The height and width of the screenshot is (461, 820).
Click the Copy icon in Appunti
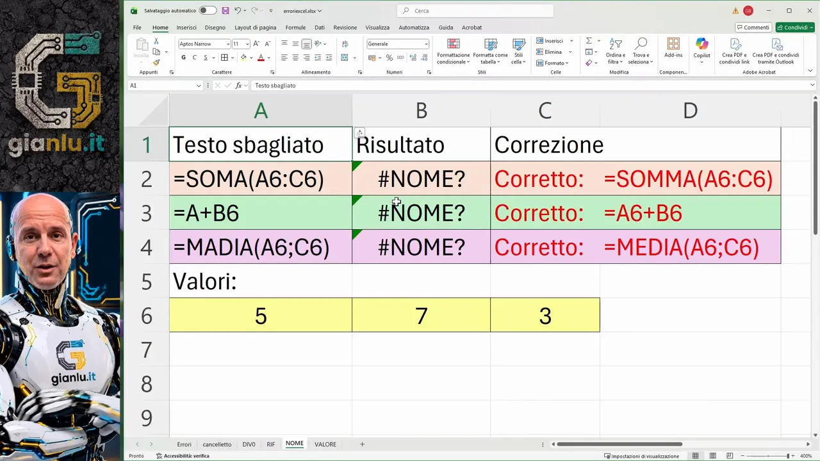tap(156, 52)
